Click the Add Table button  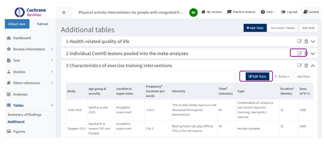click(x=255, y=28)
